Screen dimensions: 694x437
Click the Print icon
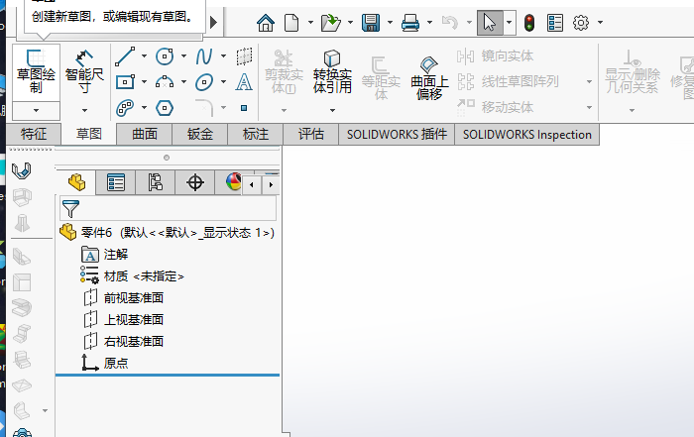[x=410, y=23]
